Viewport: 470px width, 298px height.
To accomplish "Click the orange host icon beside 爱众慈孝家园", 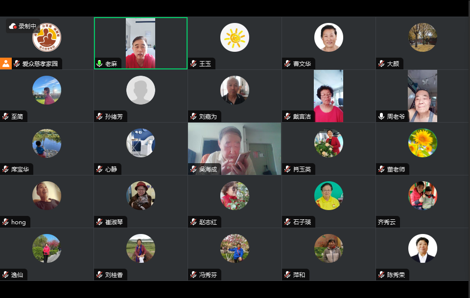I will pyautogui.click(x=6, y=64).
